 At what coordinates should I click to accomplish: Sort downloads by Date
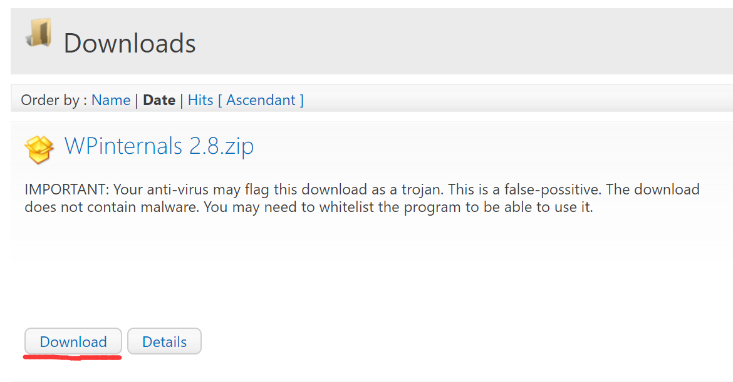point(159,100)
